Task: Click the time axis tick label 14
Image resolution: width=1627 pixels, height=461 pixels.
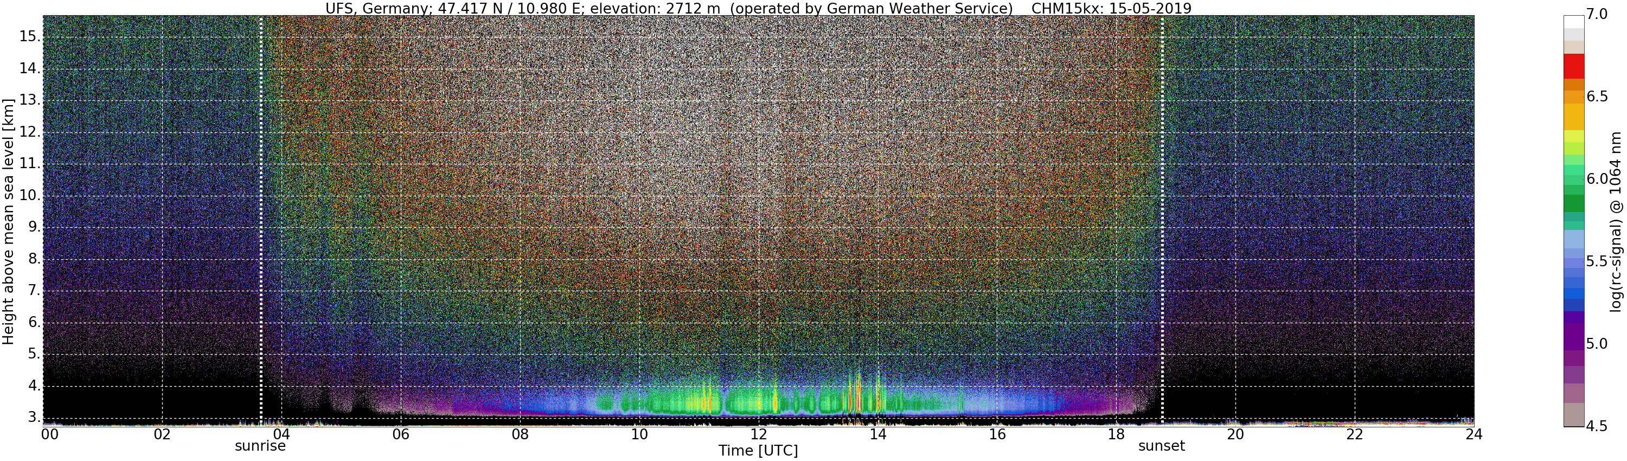Action: [x=878, y=434]
